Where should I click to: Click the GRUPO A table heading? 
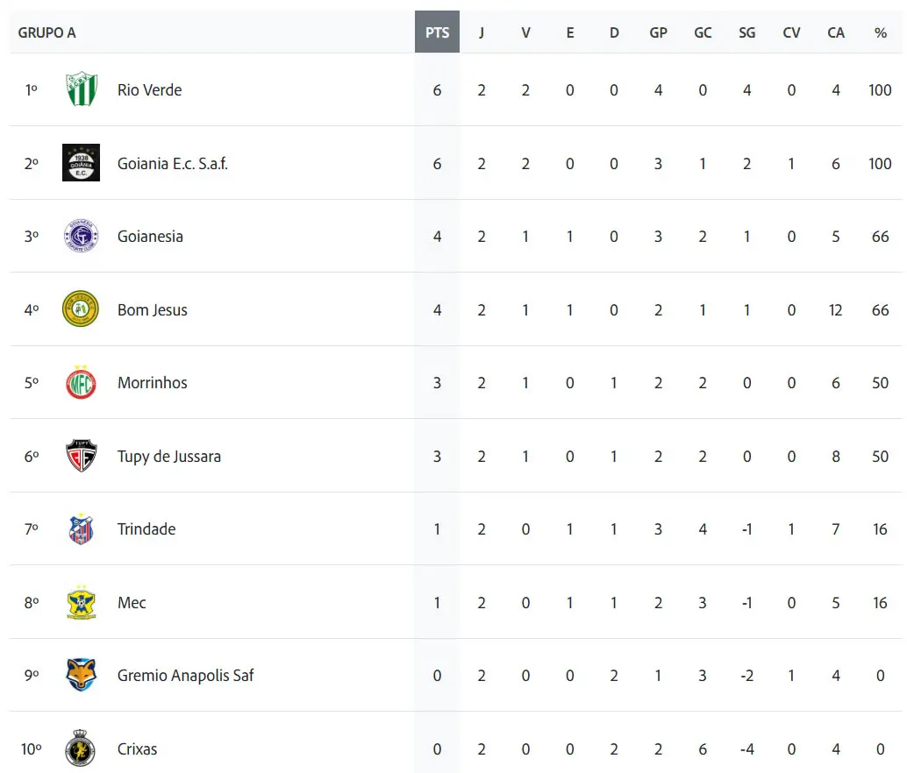(46, 33)
